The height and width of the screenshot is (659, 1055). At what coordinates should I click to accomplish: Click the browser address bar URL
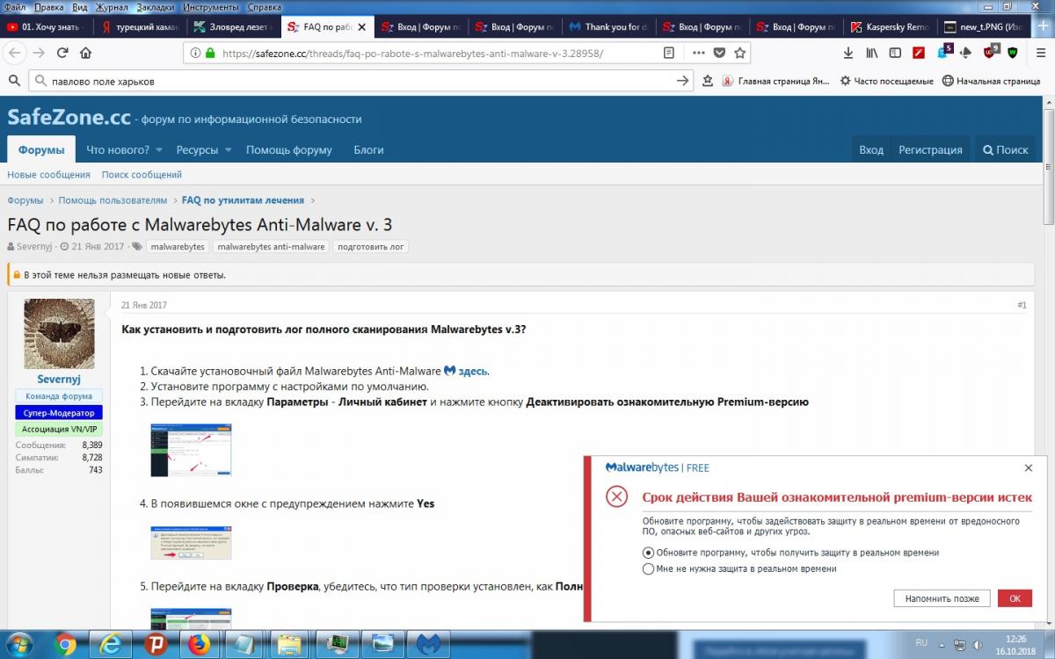pos(413,53)
